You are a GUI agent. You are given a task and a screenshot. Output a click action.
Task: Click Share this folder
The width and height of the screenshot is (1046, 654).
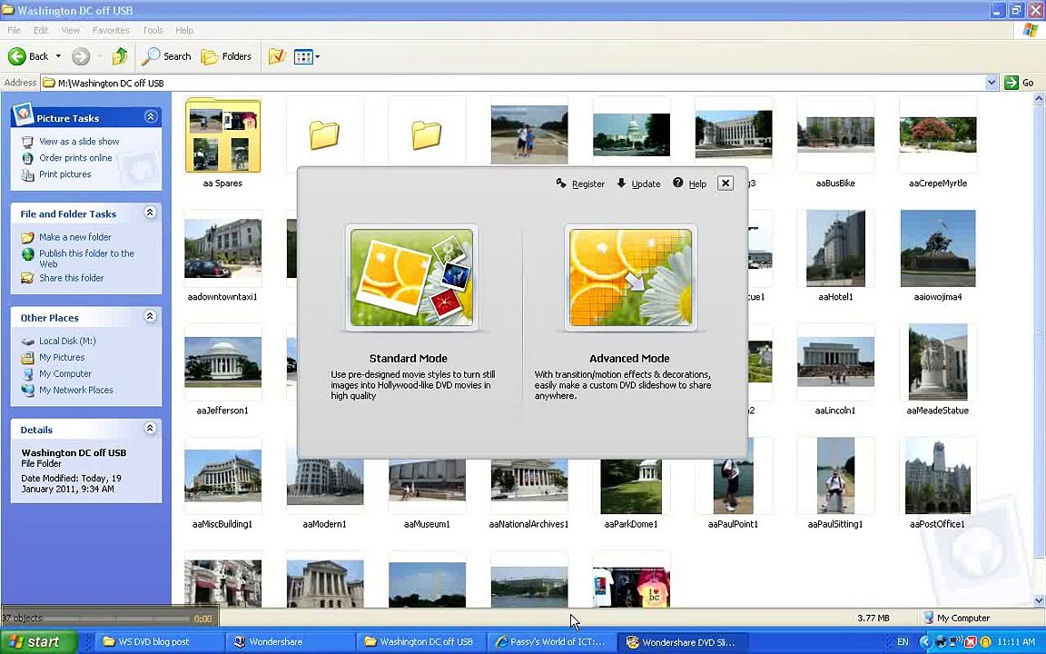tap(72, 278)
